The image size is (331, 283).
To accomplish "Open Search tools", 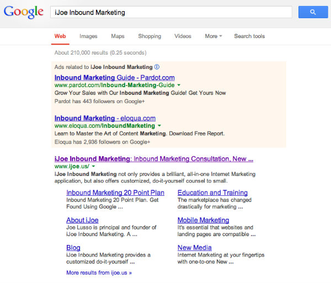I will point(249,36).
